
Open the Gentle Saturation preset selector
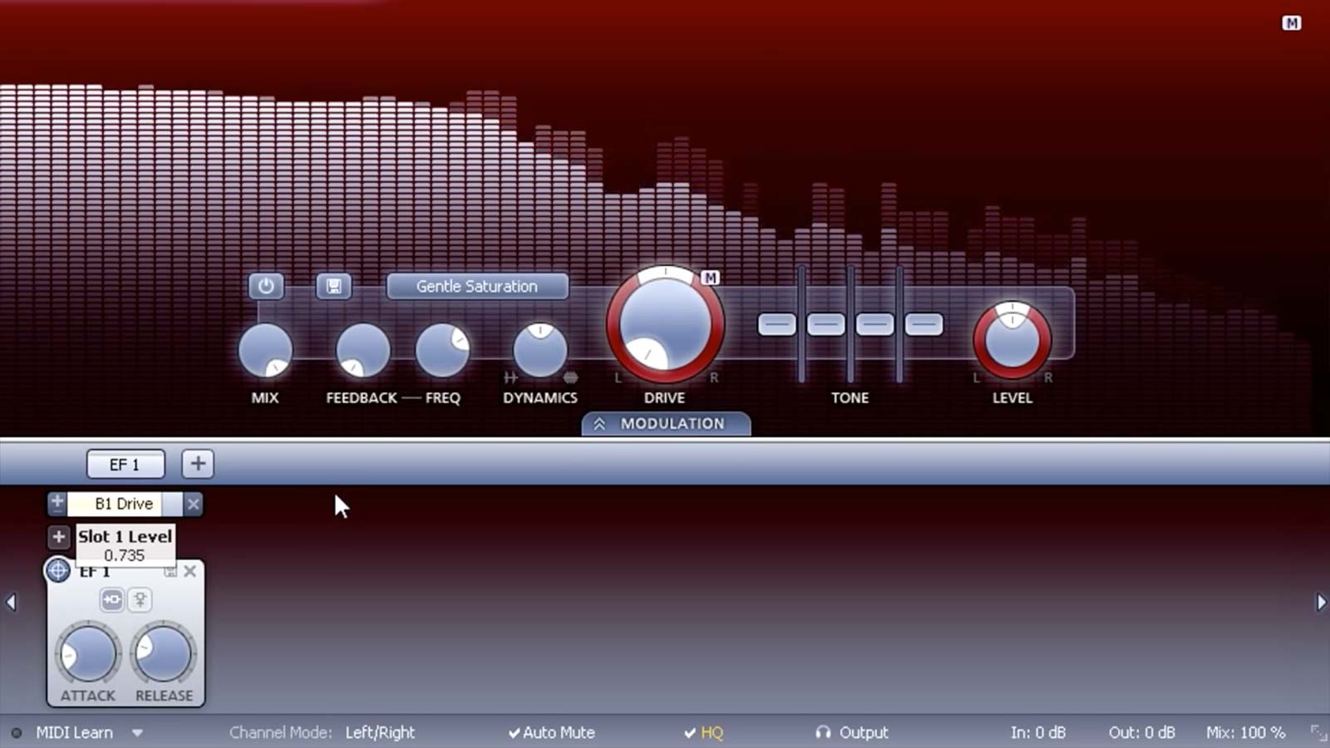(x=477, y=286)
